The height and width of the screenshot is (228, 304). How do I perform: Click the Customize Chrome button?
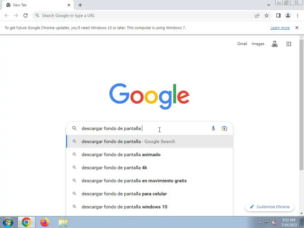[x=270, y=207]
